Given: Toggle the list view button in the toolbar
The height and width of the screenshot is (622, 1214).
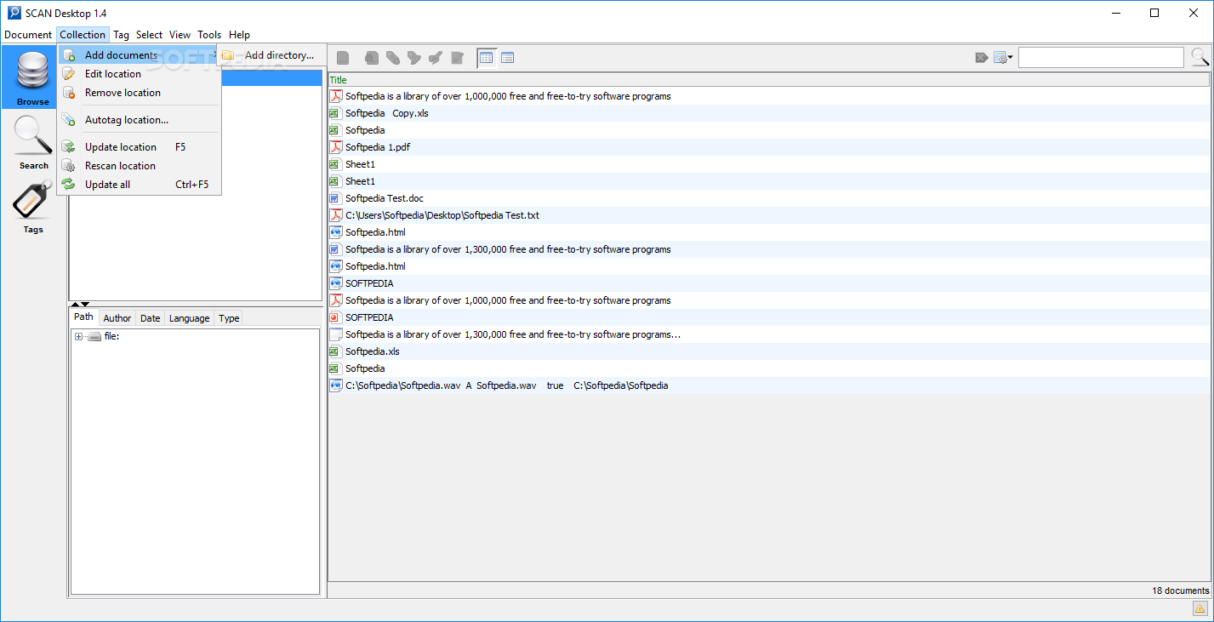Looking at the screenshot, I should pos(507,58).
